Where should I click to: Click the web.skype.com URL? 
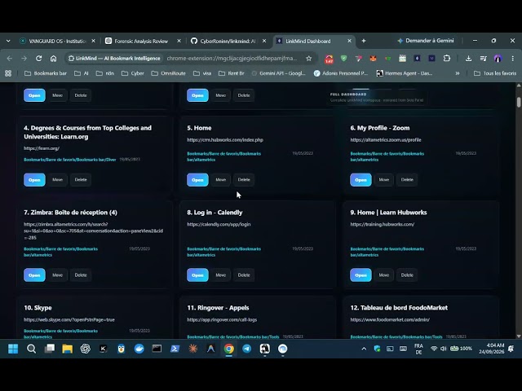69,320
